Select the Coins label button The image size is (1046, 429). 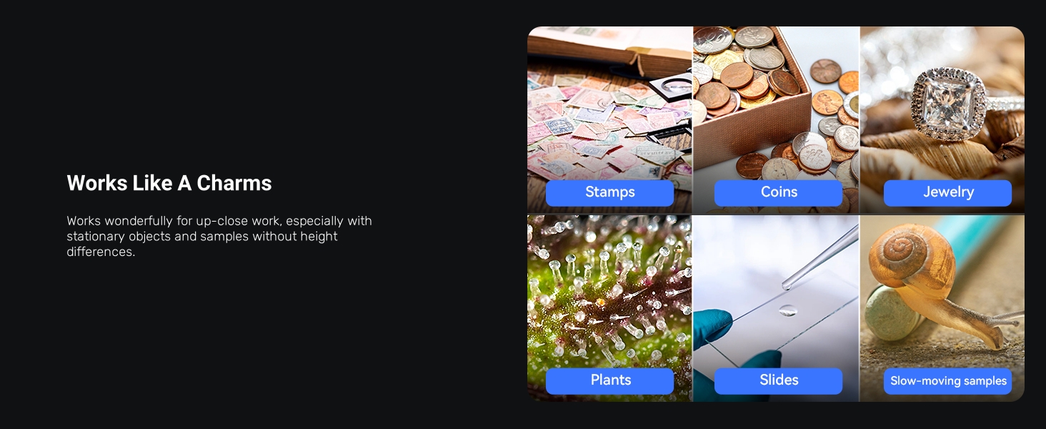coord(778,192)
